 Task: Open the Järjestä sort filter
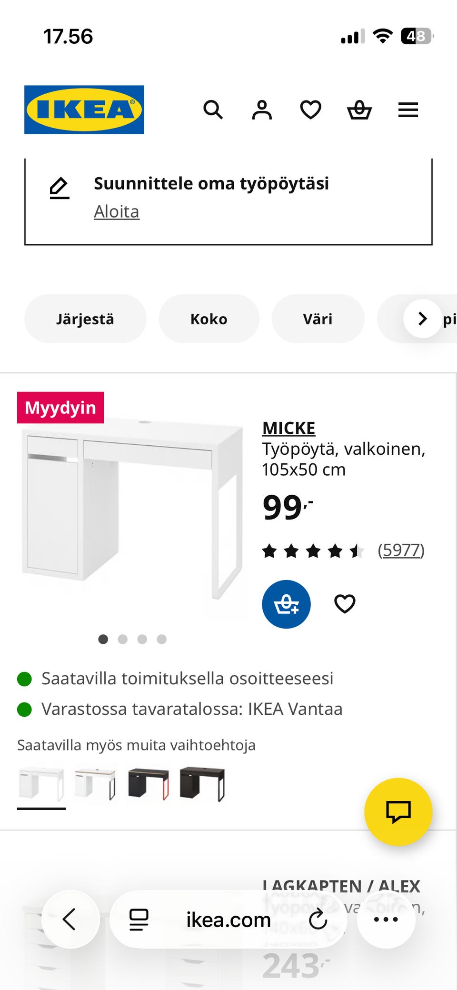pyautogui.click(x=85, y=319)
